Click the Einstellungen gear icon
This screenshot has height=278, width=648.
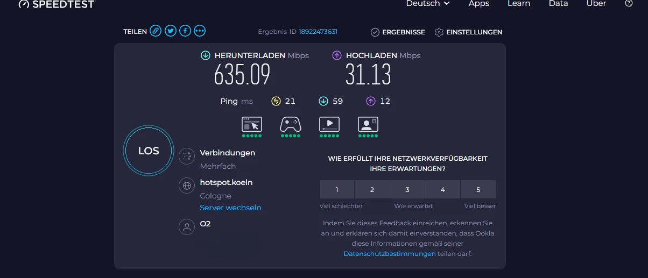(439, 32)
